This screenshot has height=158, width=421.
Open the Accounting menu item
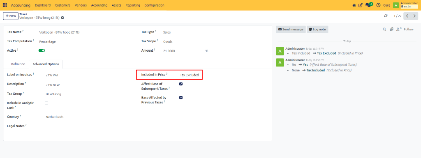point(99,5)
